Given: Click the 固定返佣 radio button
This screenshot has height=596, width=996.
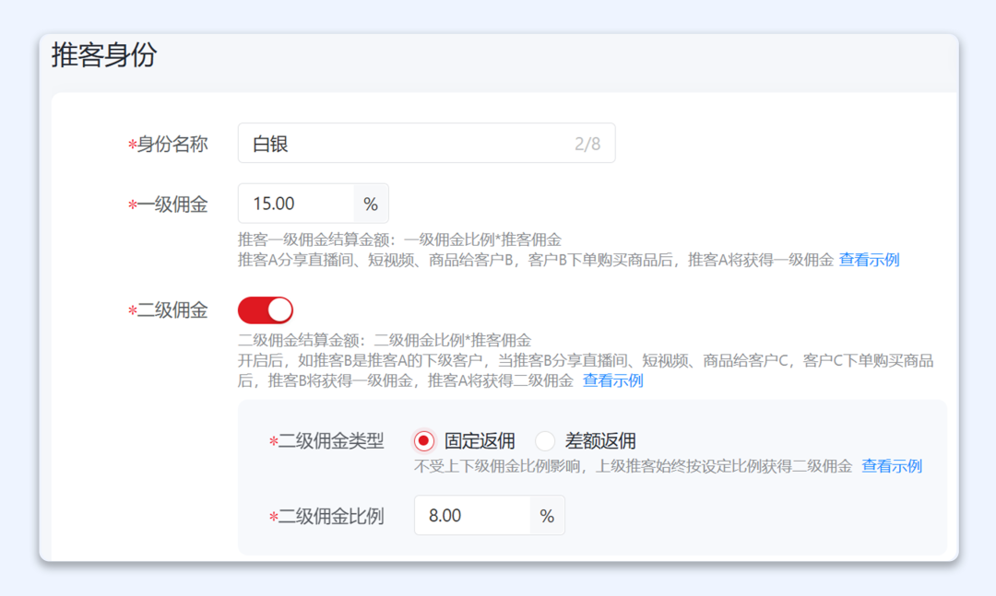Looking at the screenshot, I should 423,440.
